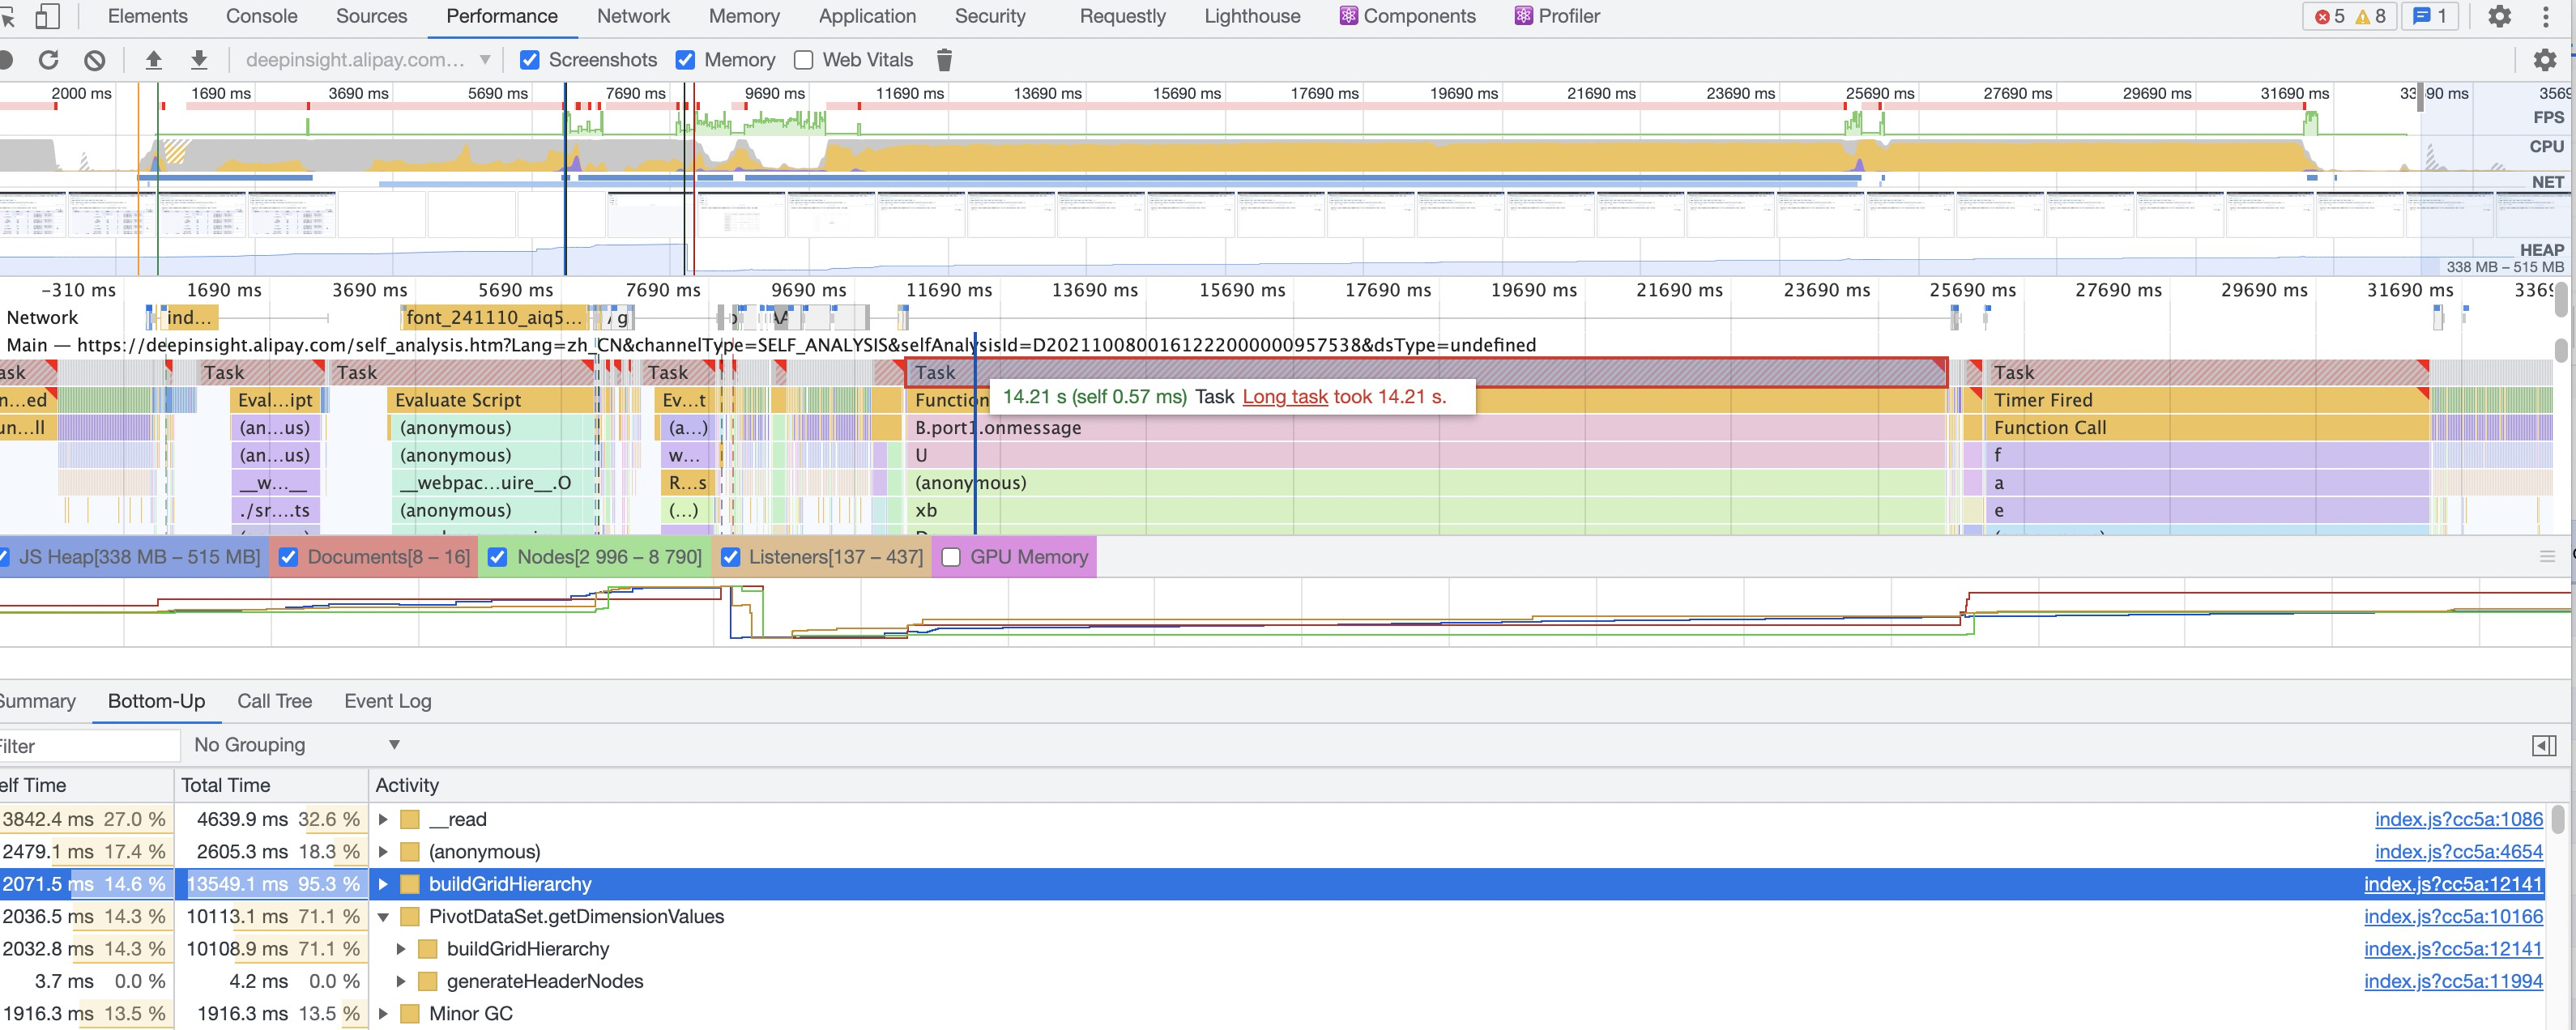Click the Long task link in tooltip
Screen dimensions: 2576x1030
click(x=1285, y=396)
